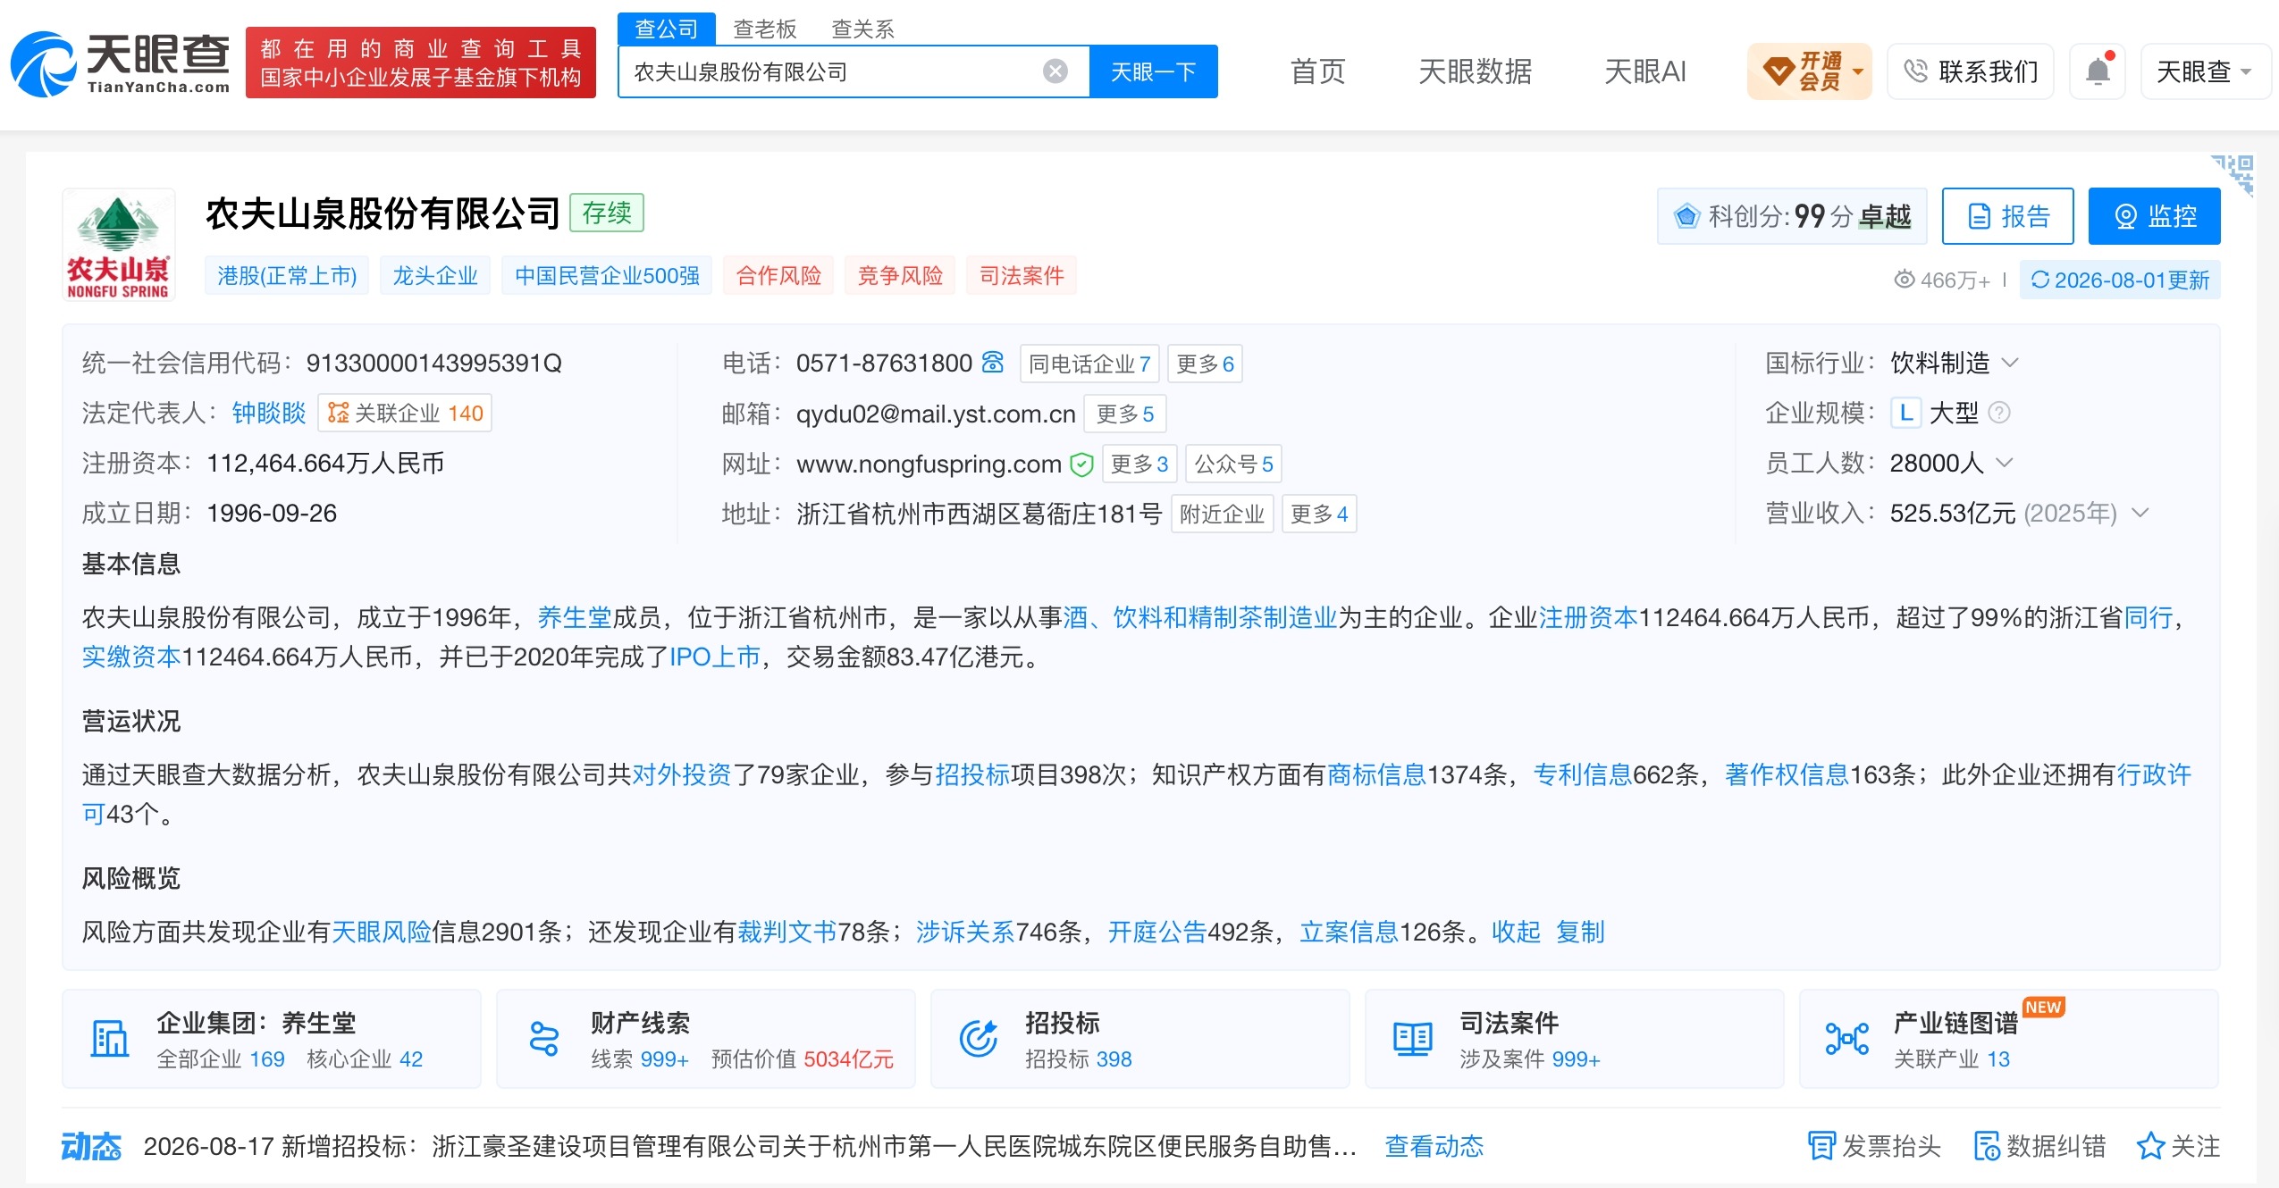Click the red banner 都在用的商业查询工具
This screenshot has width=2279, height=1188.
[421, 63]
